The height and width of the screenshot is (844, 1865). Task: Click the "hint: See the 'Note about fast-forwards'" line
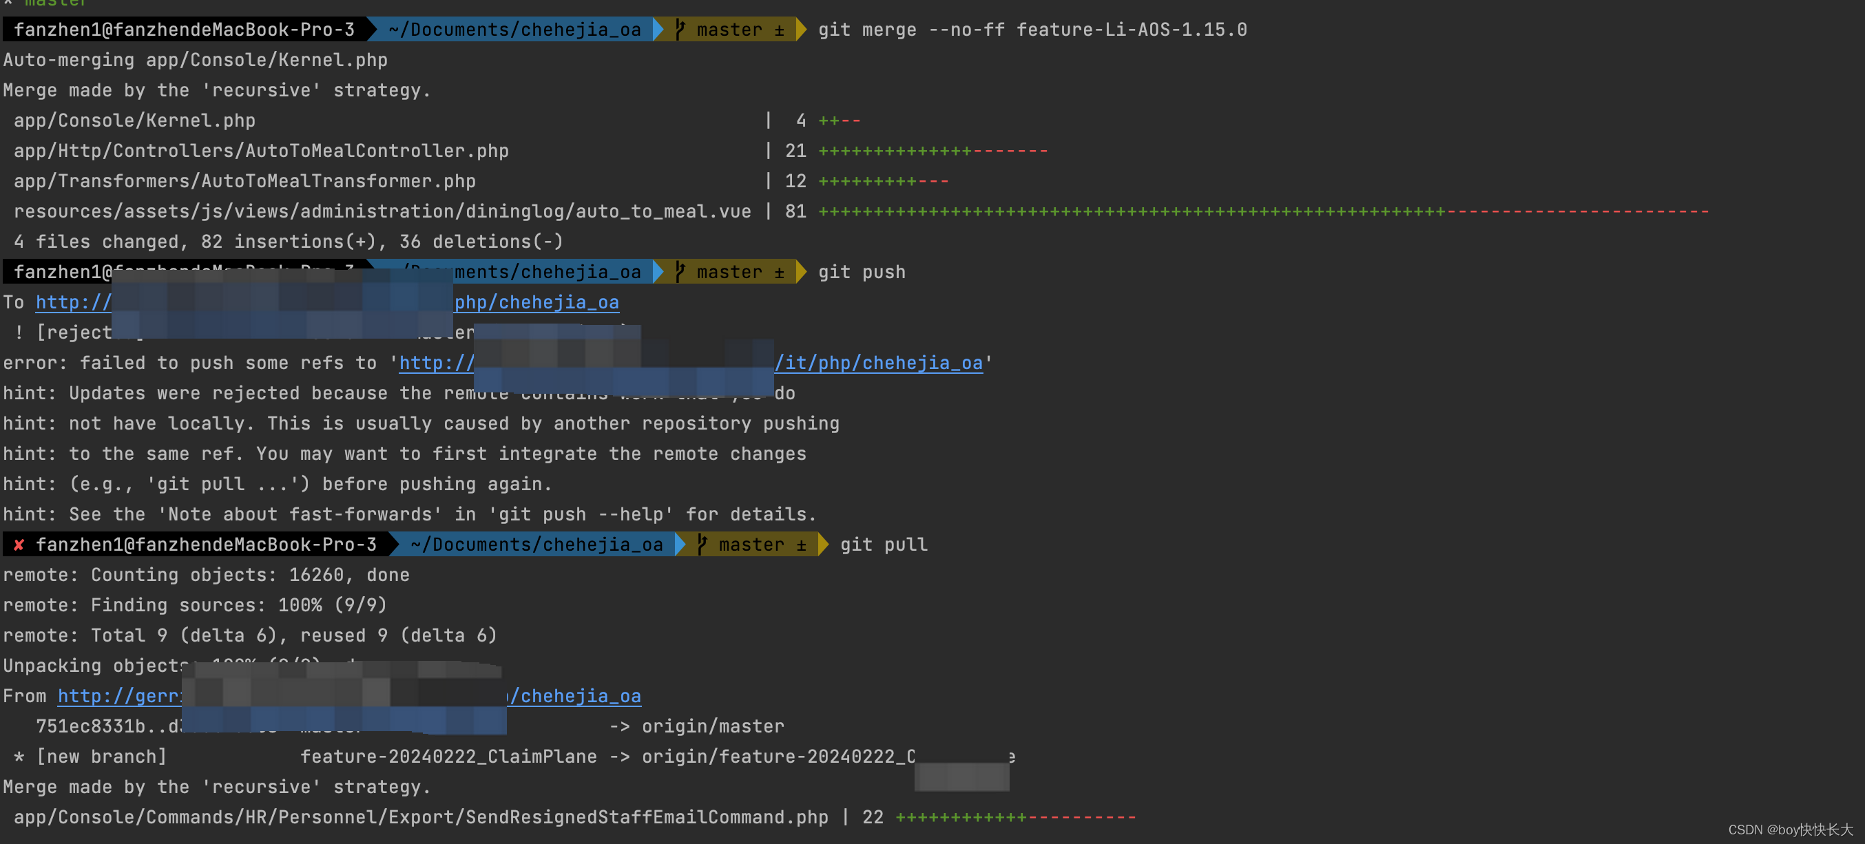pos(410,515)
